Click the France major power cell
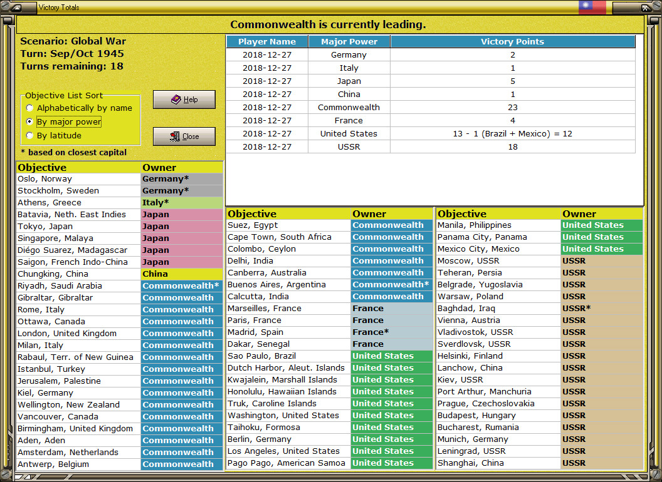The width and height of the screenshot is (662, 482). tap(349, 121)
